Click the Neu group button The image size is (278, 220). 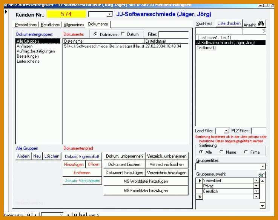click(37, 156)
